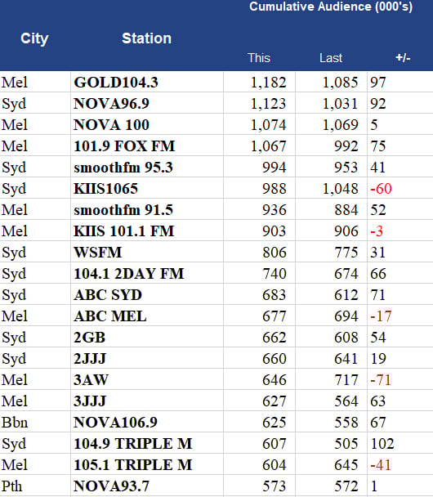Select the ABC SYD station cell
433x497 pixels.
(147, 295)
